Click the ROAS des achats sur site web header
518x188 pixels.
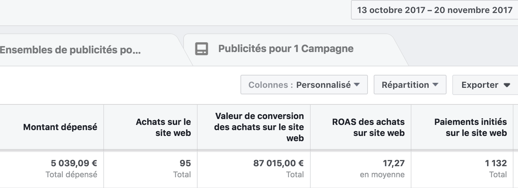click(x=368, y=127)
